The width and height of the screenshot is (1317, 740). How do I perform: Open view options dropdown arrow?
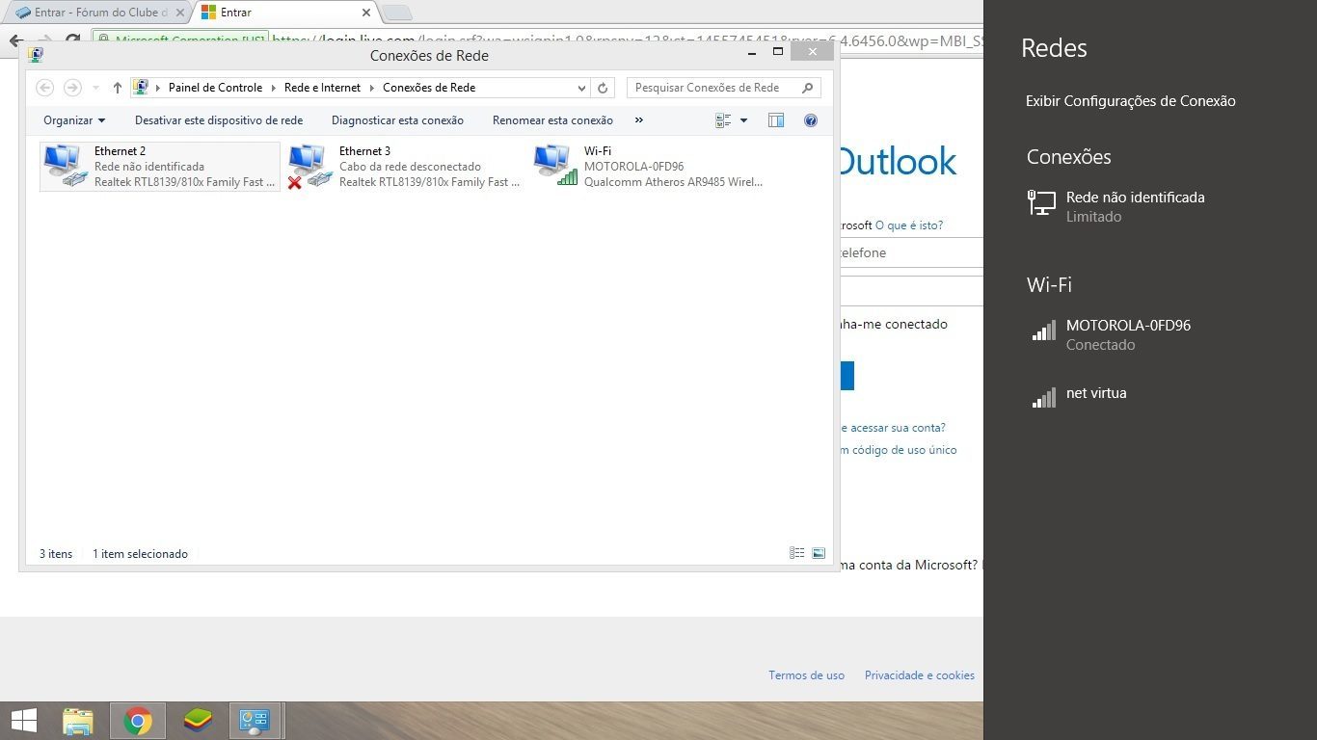pos(743,120)
